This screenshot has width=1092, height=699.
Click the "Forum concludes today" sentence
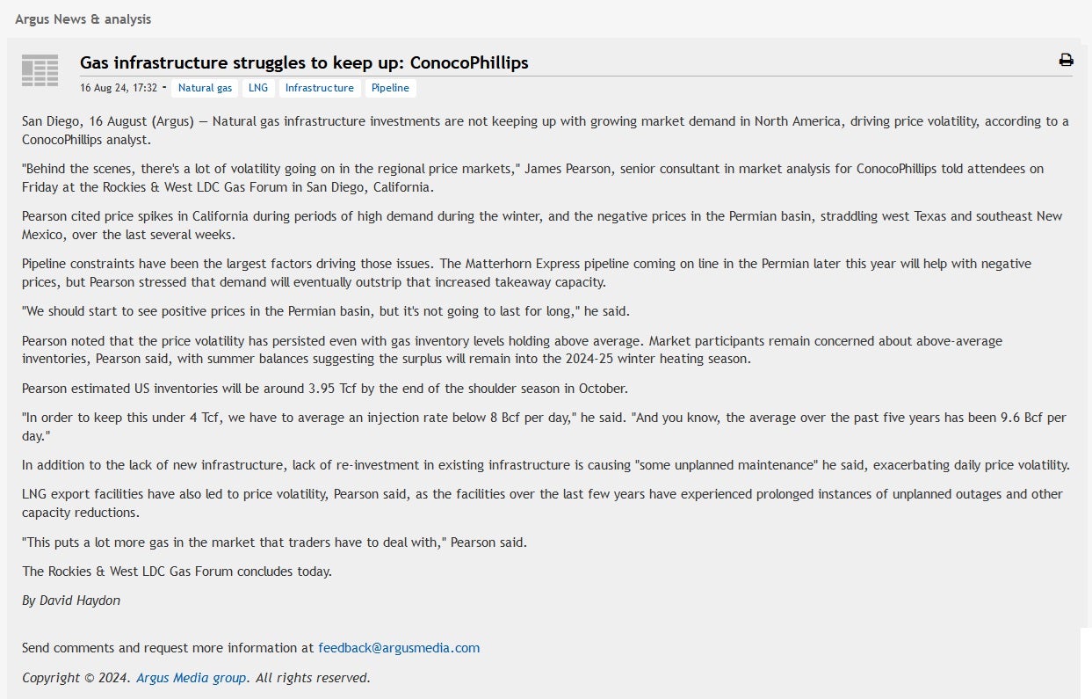(177, 572)
